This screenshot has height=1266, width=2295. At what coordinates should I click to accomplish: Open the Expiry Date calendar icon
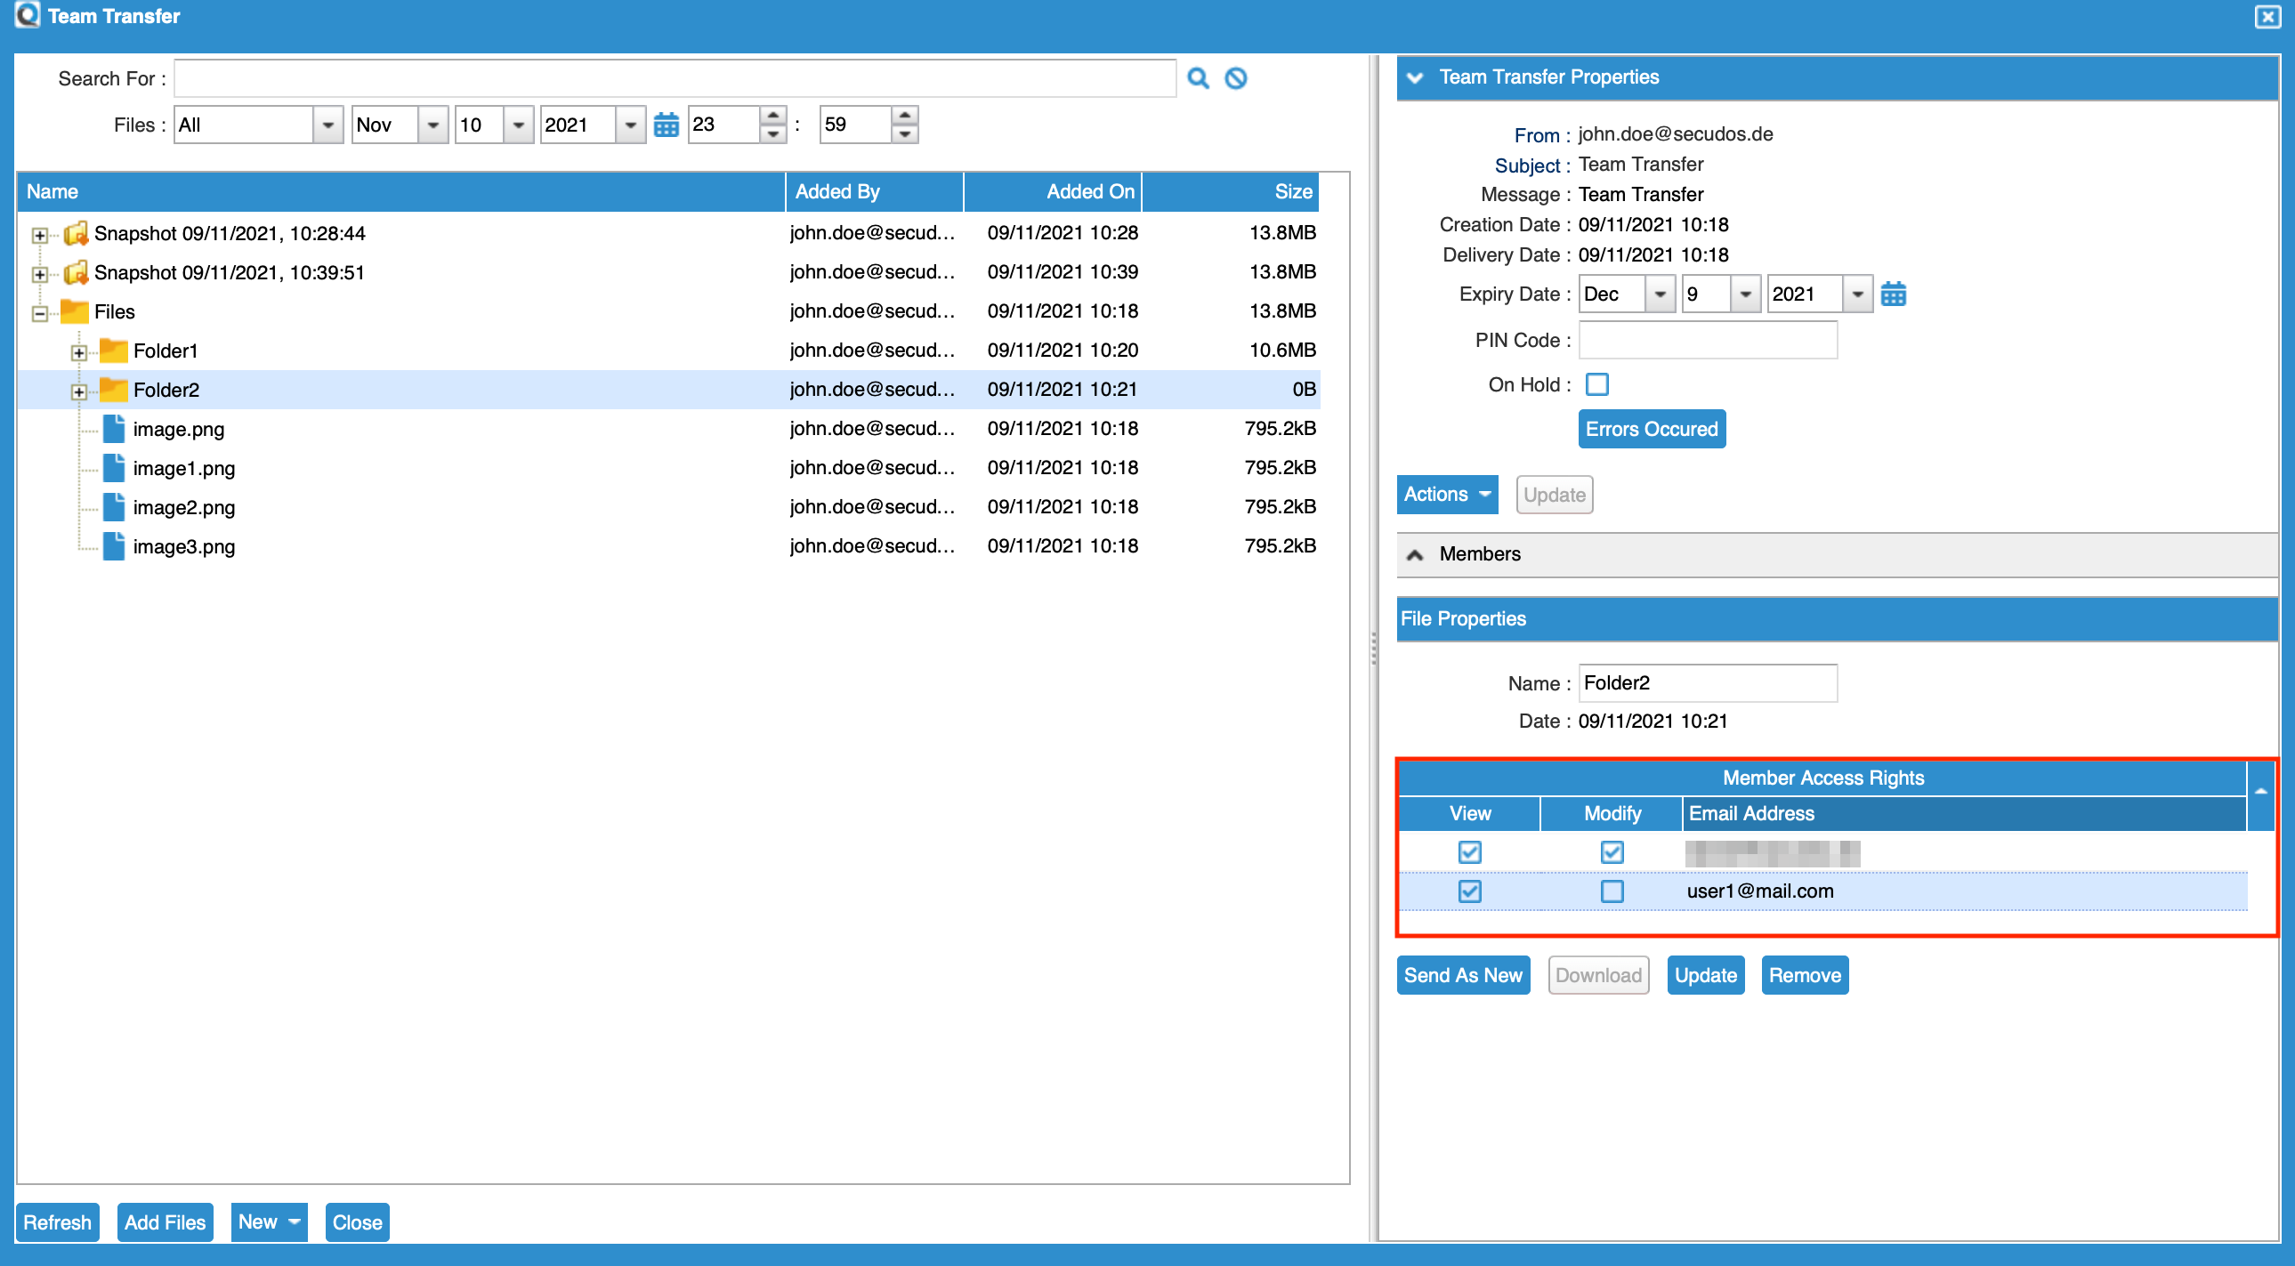1893,294
